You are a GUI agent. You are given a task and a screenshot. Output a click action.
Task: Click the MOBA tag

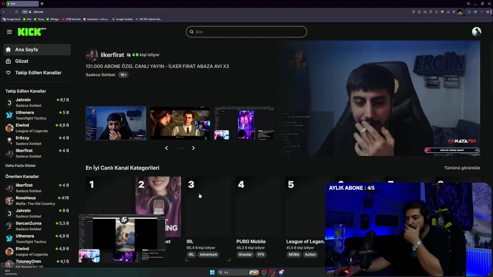(x=294, y=254)
